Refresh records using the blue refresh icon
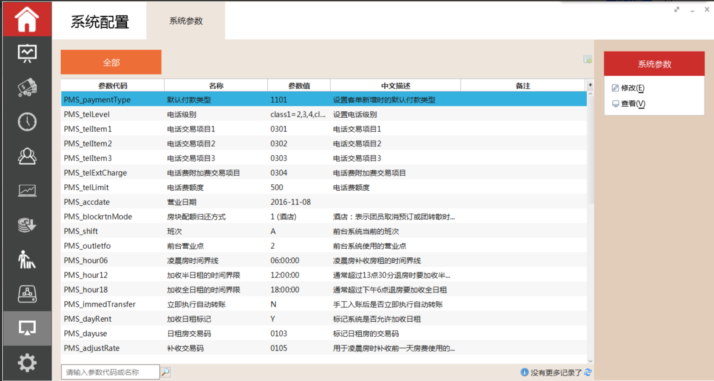This screenshot has height=381, width=714. tap(588, 372)
